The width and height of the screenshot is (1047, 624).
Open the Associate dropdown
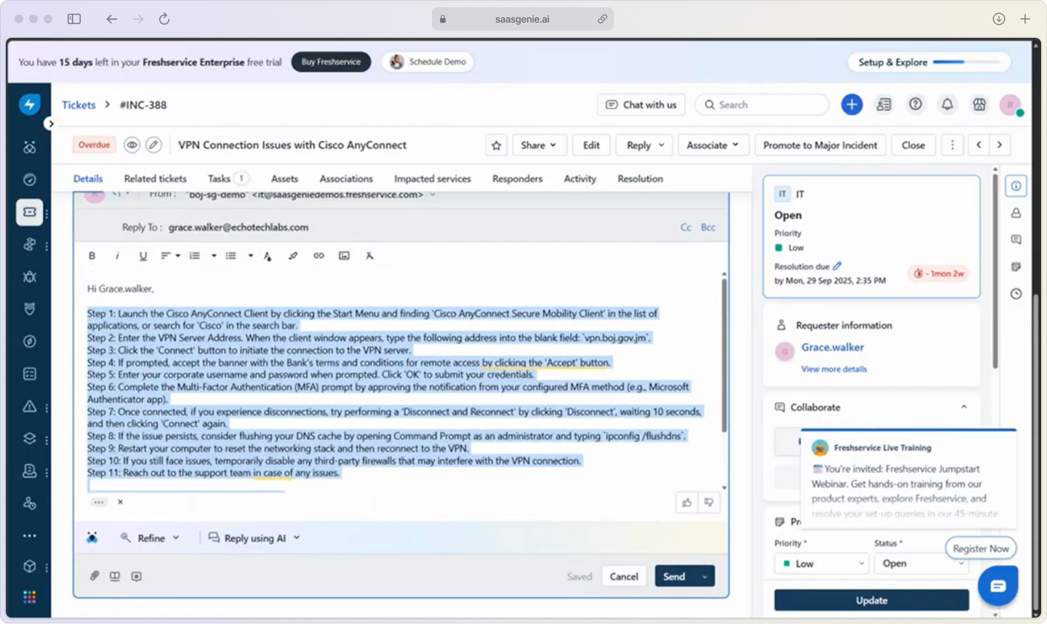coord(713,145)
